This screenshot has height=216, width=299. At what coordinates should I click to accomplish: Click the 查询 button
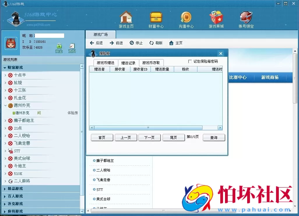pyautogui.click(x=214, y=138)
